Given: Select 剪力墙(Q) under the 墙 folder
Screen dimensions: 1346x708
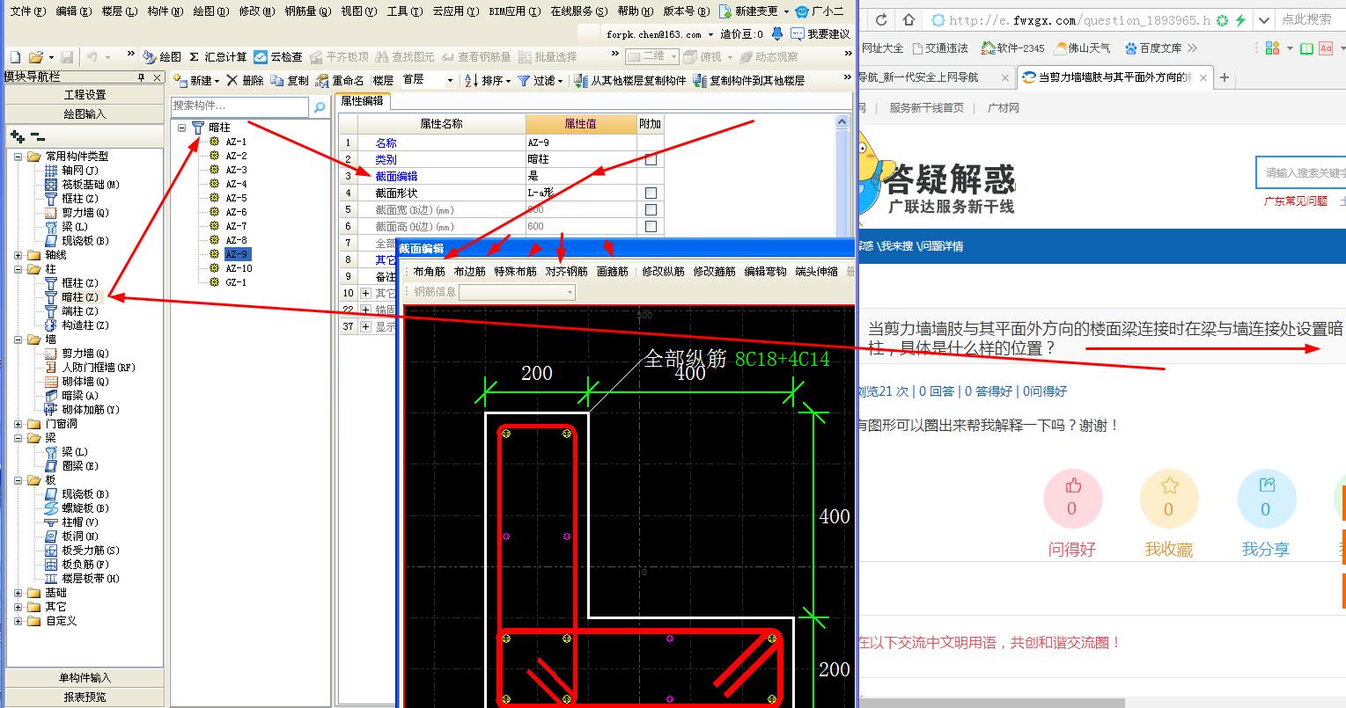Looking at the screenshot, I should coord(85,354).
